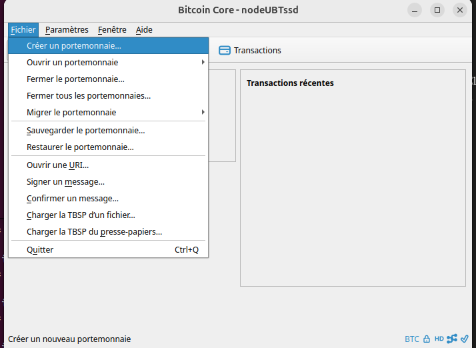Open the Ouvrir une URI dialog

coord(57,165)
